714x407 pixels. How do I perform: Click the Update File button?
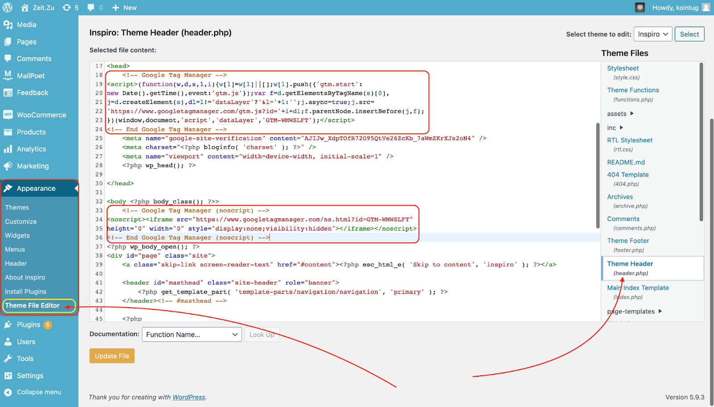(112, 356)
